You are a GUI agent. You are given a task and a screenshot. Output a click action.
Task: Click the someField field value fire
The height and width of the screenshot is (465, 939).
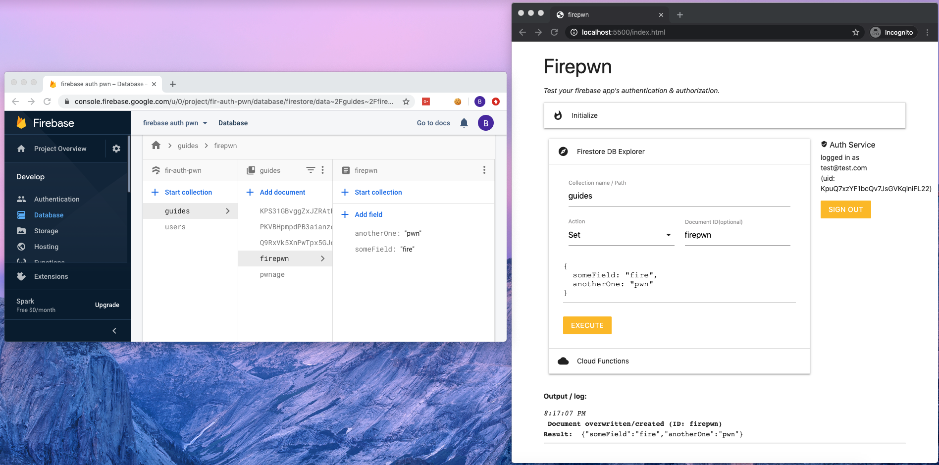[408, 249]
